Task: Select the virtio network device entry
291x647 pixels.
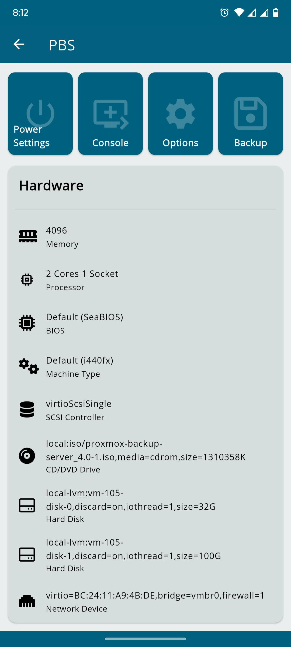Action: tap(155, 601)
